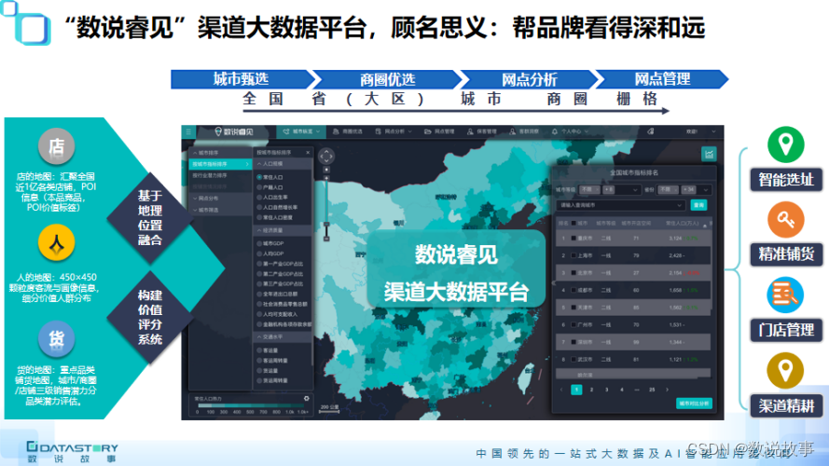Collapse the 人口规模 indicator group
Image resolution: width=829 pixels, height=466 pixels.
click(283, 164)
